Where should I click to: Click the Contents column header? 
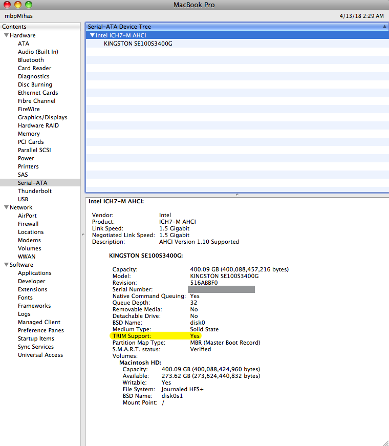coord(40,27)
